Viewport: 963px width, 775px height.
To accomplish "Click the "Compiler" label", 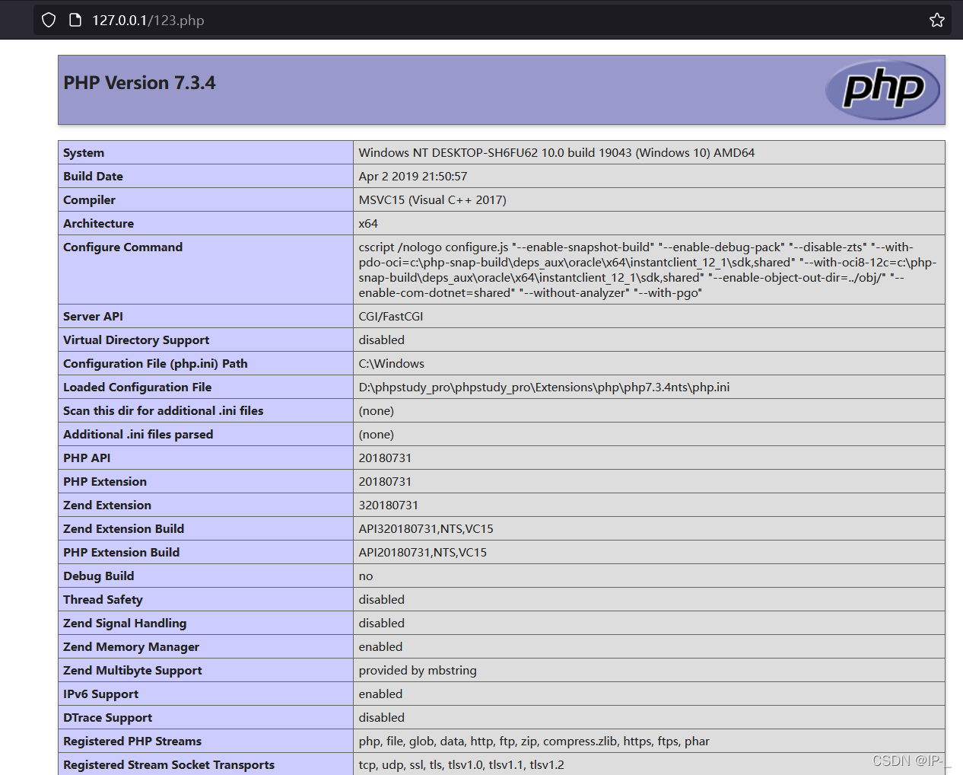I will tap(89, 200).
